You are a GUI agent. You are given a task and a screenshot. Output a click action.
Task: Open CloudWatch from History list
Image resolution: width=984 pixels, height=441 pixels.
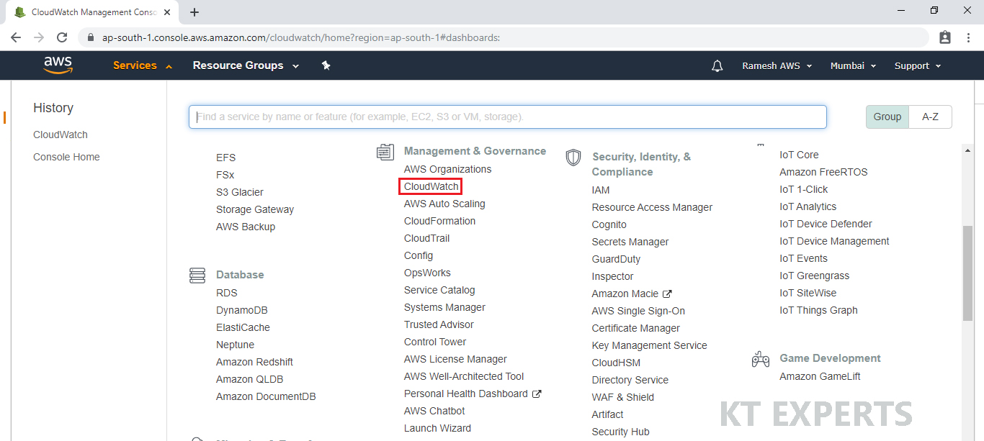(x=61, y=135)
